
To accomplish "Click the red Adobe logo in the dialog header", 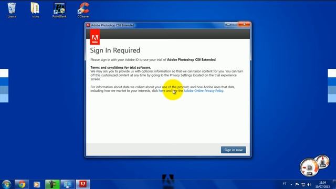I will tap(95, 37).
